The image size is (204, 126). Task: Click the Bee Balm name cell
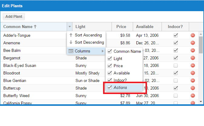coord(34,50)
